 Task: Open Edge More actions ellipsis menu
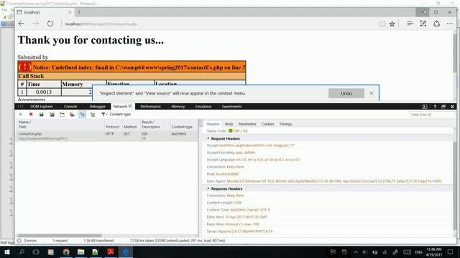tap(450, 24)
